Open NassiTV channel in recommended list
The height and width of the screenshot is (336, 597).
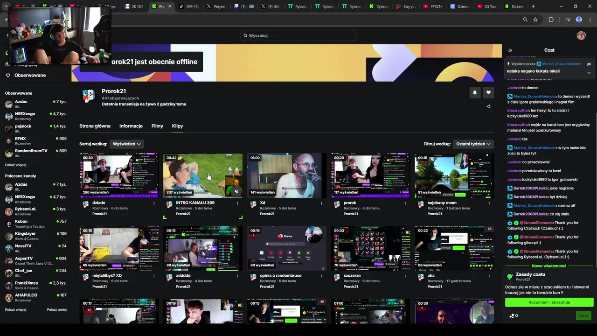[35, 248]
